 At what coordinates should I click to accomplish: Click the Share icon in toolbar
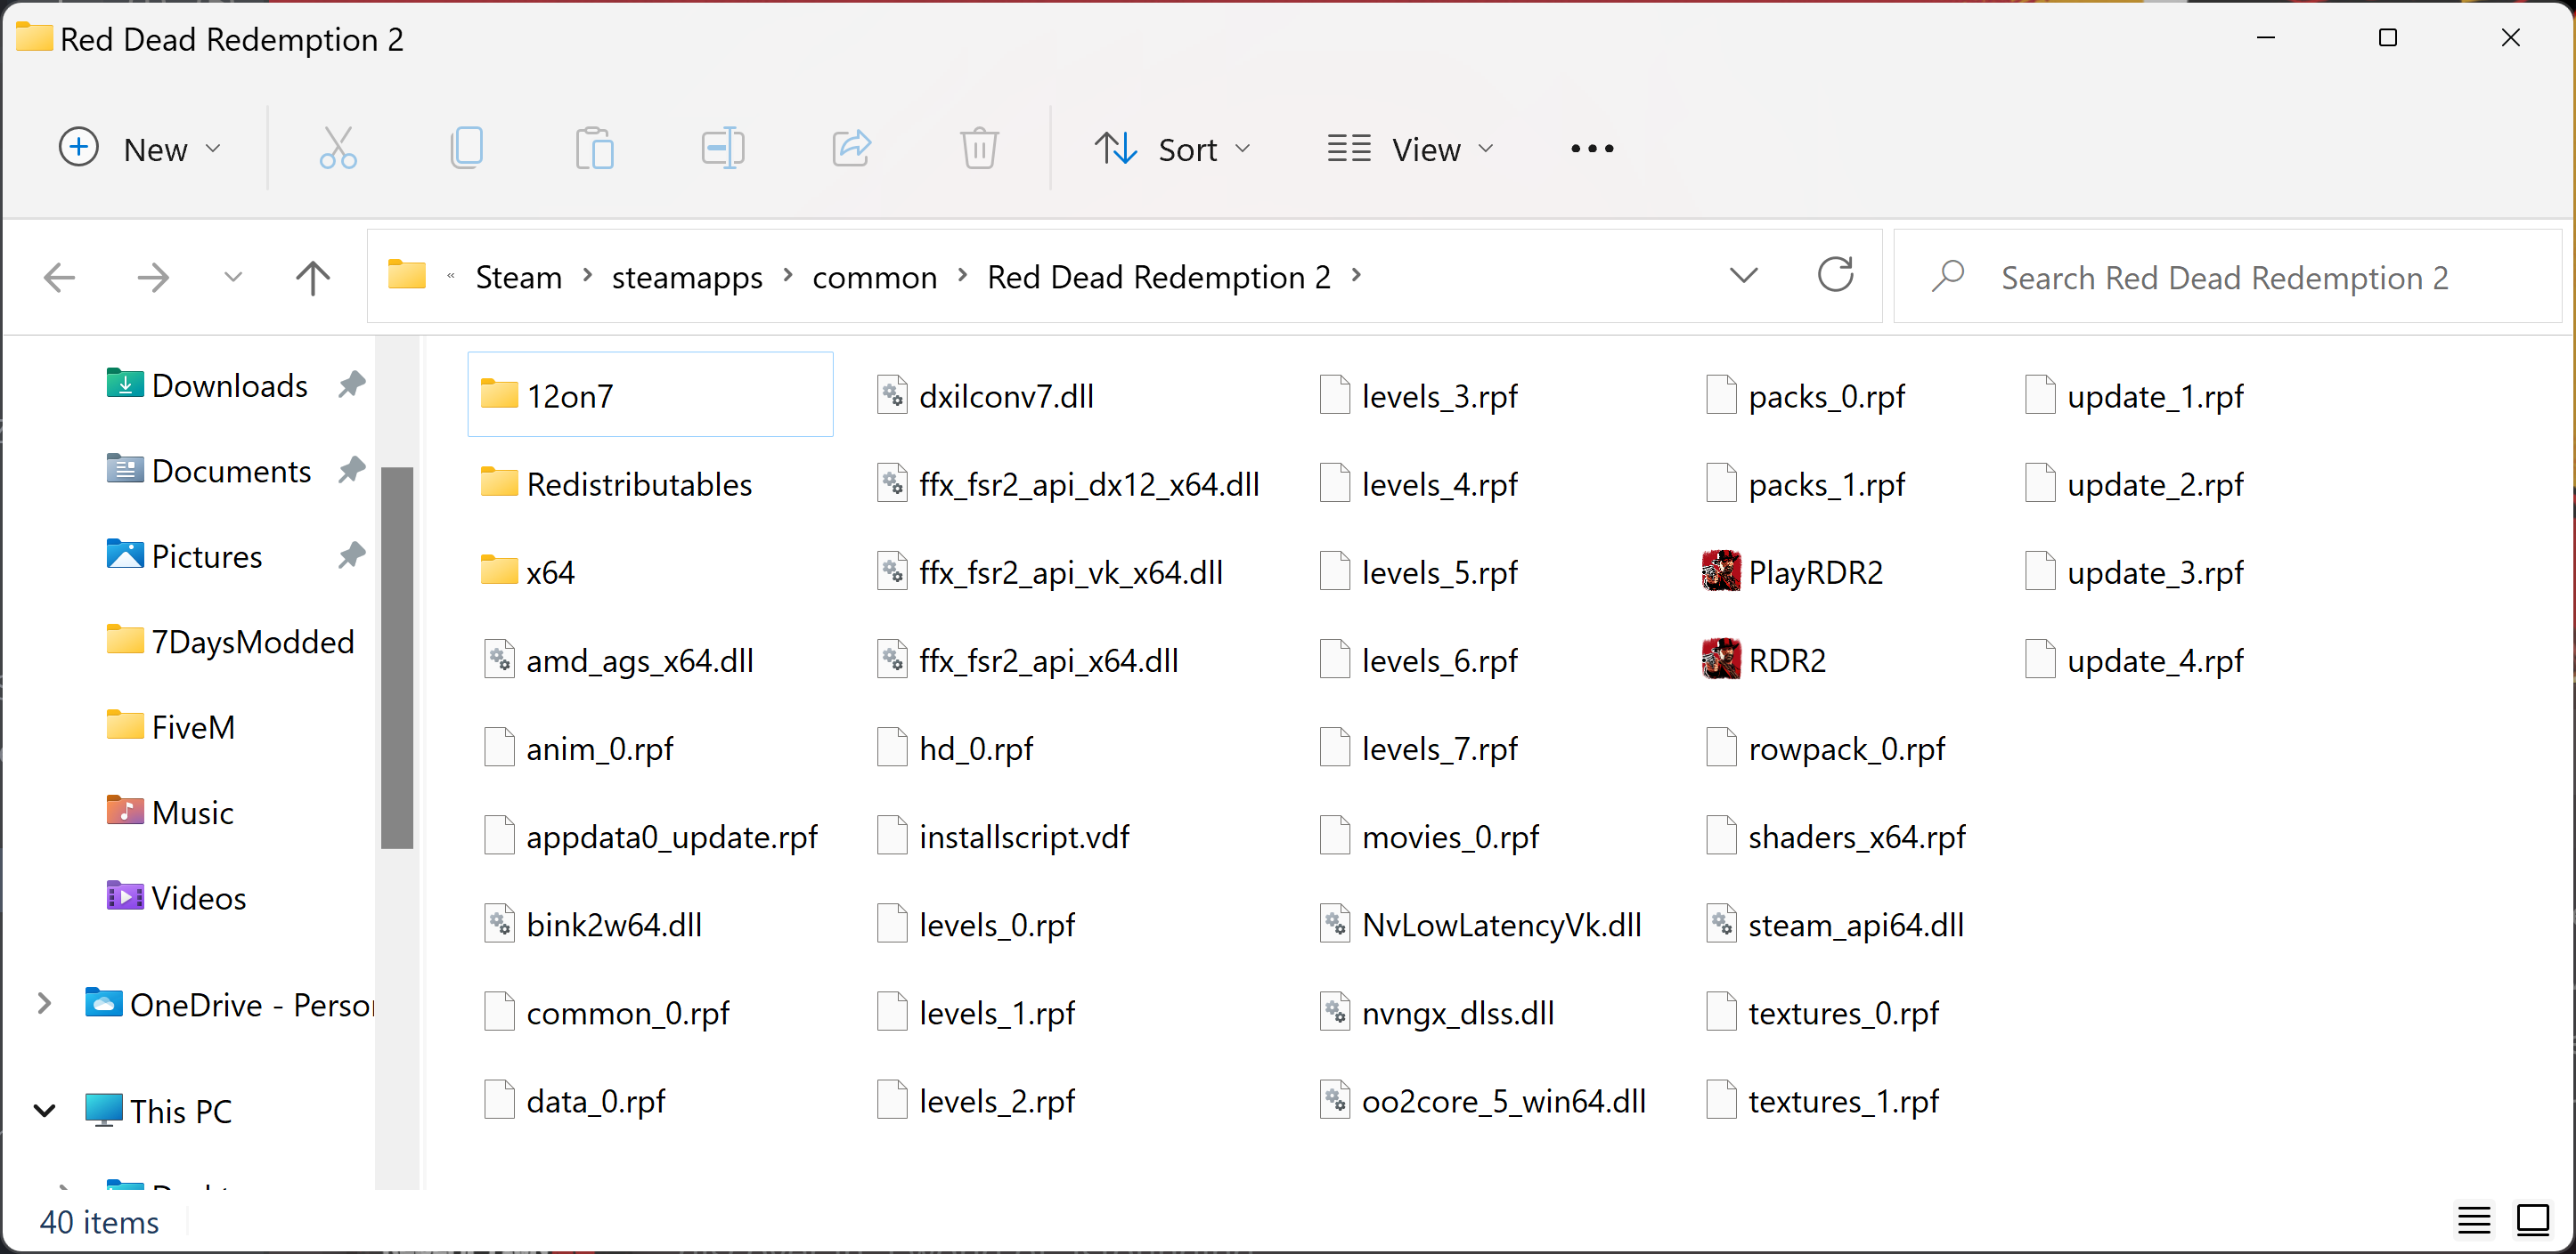click(x=852, y=149)
